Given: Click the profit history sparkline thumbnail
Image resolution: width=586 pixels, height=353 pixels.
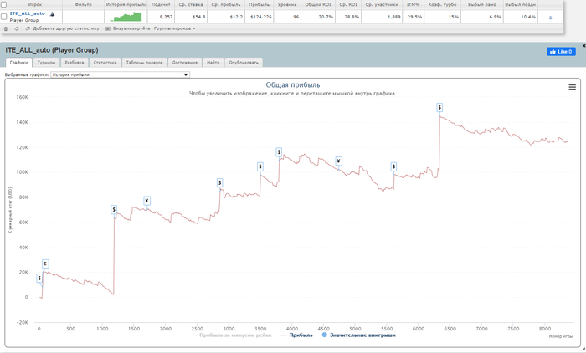Looking at the screenshot, I should tap(126, 17).
